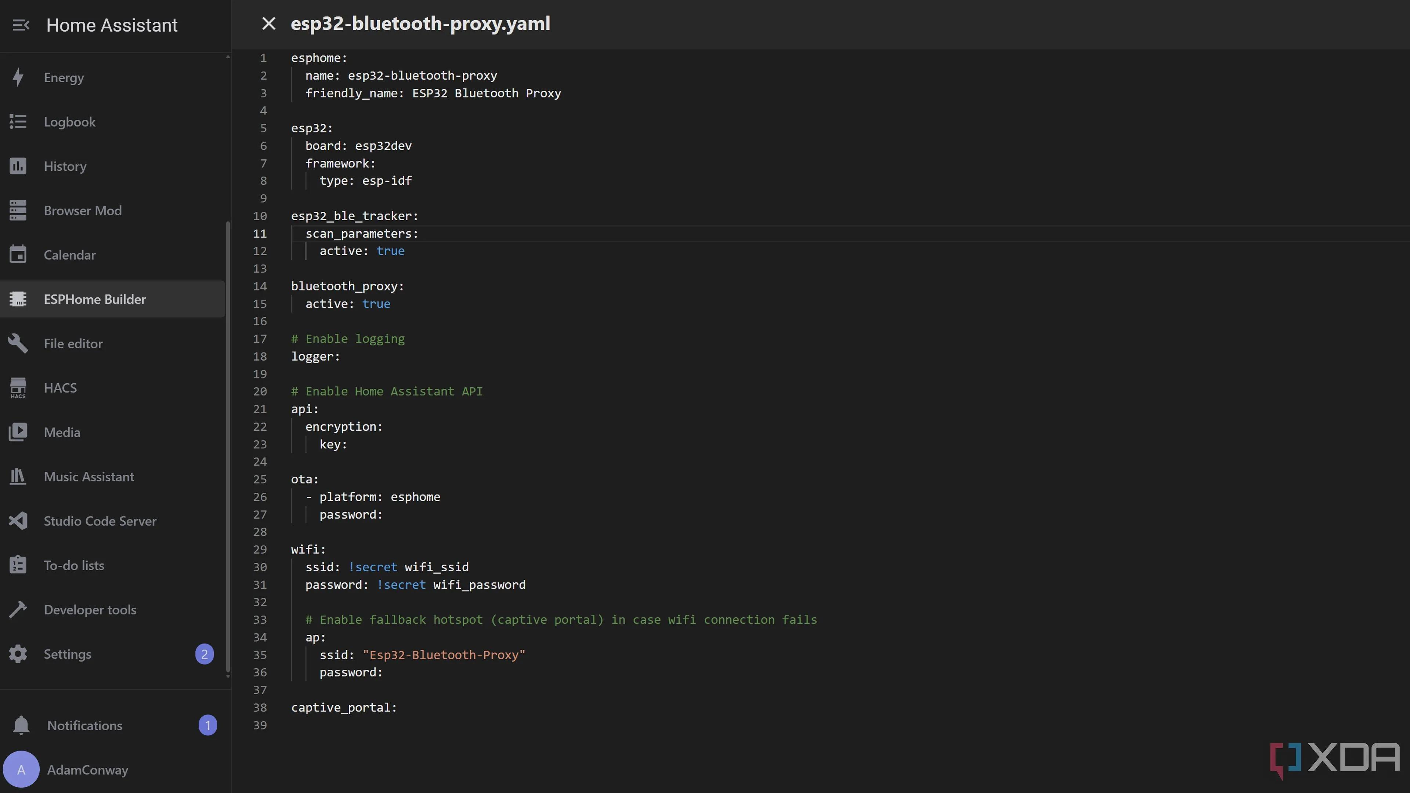This screenshot has width=1410, height=793.
Task: Click '# Enable Home Assistant API' comment
Action: pos(387,391)
